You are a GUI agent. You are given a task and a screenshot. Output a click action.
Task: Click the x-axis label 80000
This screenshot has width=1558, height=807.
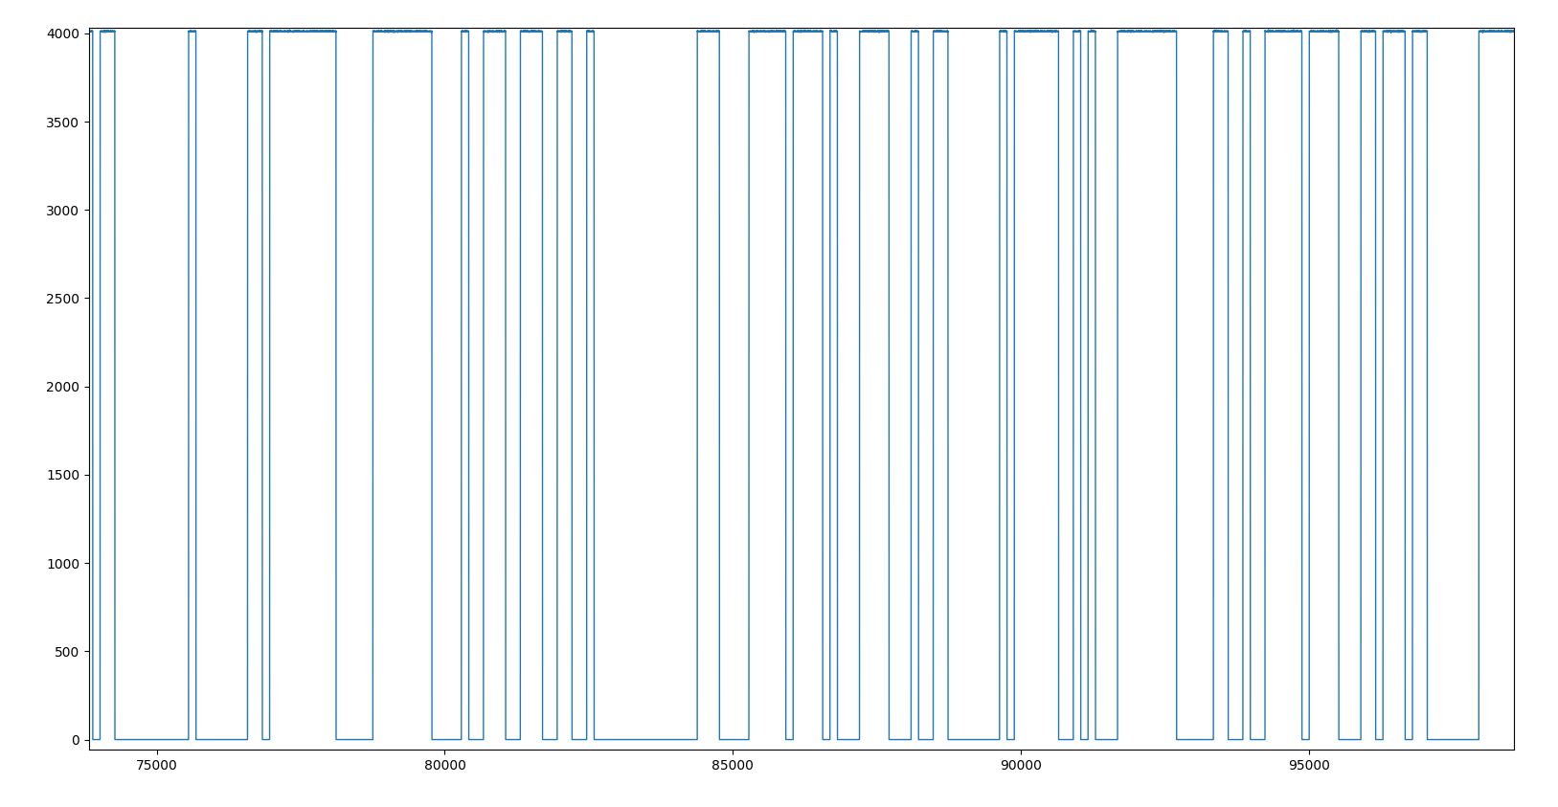pos(444,766)
